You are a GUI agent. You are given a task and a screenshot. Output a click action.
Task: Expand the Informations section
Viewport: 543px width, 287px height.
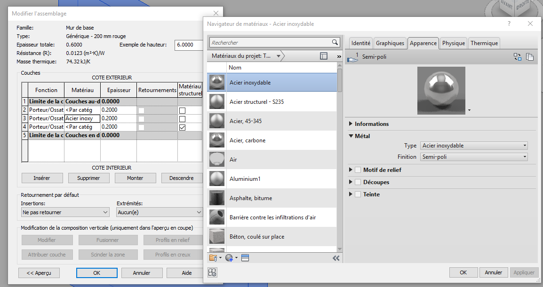tap(351, 124)
